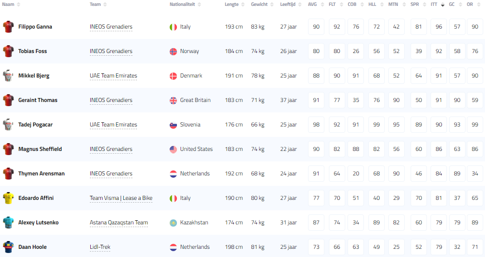Click the Norway flag icon
The image size is (485, 257).
click(173, 51)
